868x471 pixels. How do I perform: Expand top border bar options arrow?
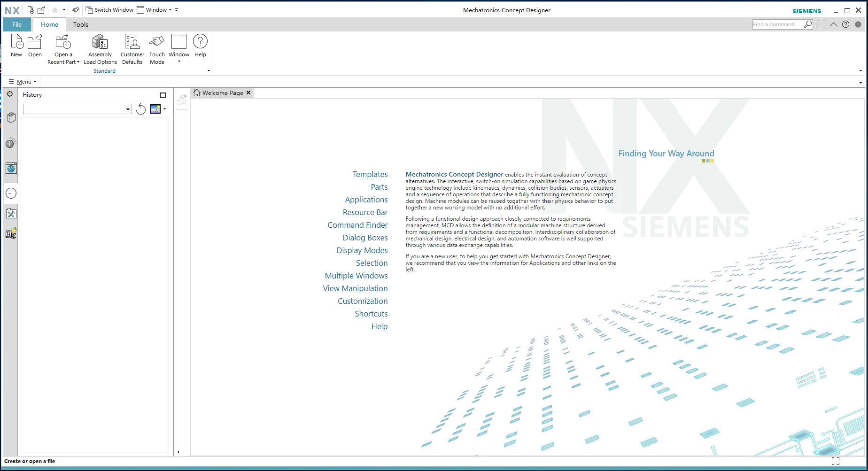pos(860,83)
